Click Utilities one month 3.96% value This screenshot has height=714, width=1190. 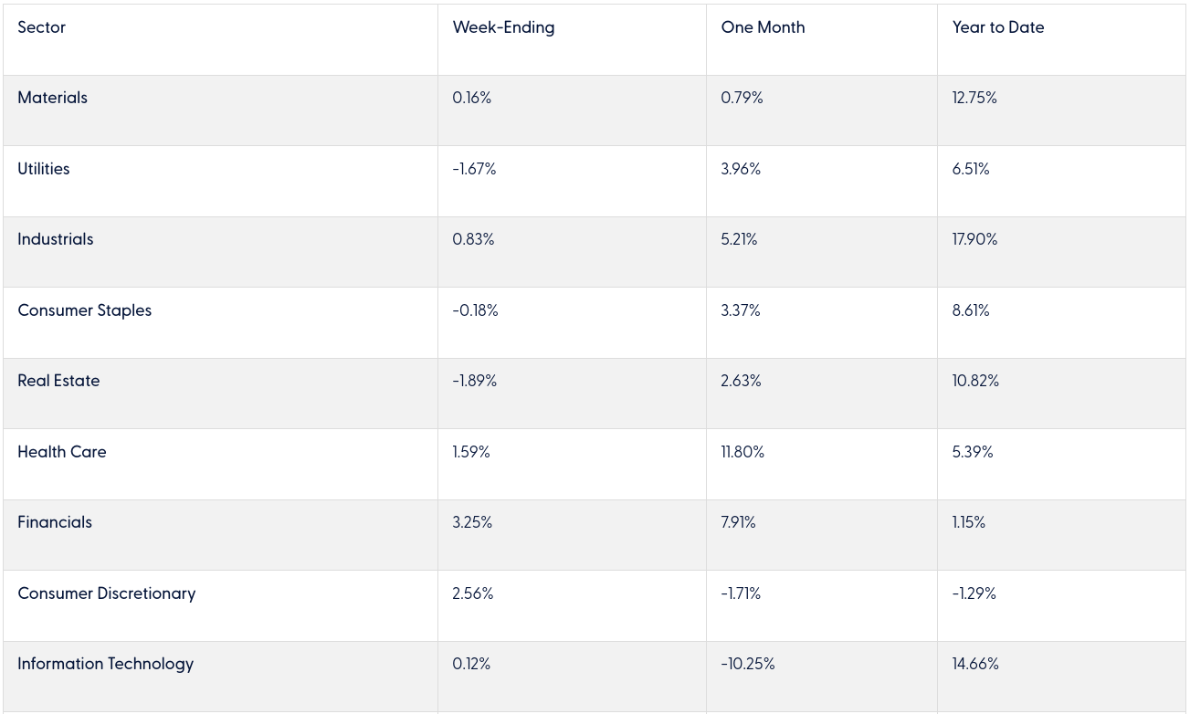(x=741, y=169)
